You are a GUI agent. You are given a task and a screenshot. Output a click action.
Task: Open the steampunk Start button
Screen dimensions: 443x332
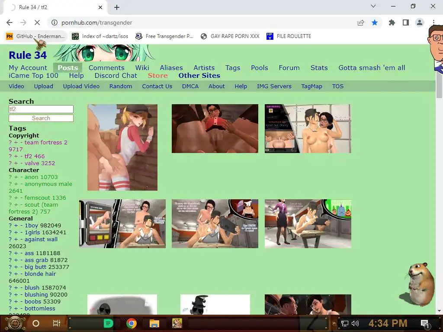pos(14,323)
